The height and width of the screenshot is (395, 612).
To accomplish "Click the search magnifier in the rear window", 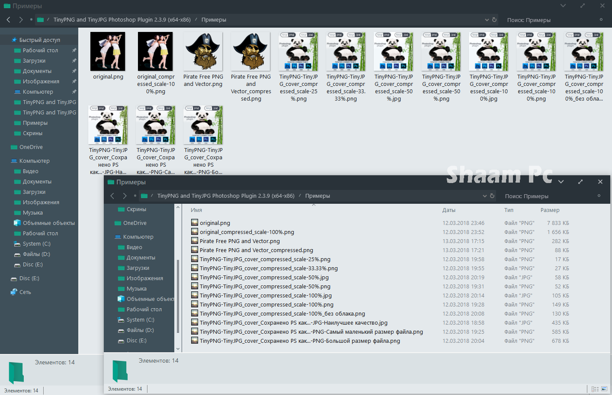I will point(601,20).
